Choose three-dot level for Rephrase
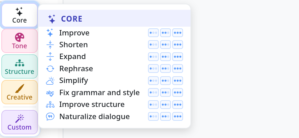 [x=178, y=68]
